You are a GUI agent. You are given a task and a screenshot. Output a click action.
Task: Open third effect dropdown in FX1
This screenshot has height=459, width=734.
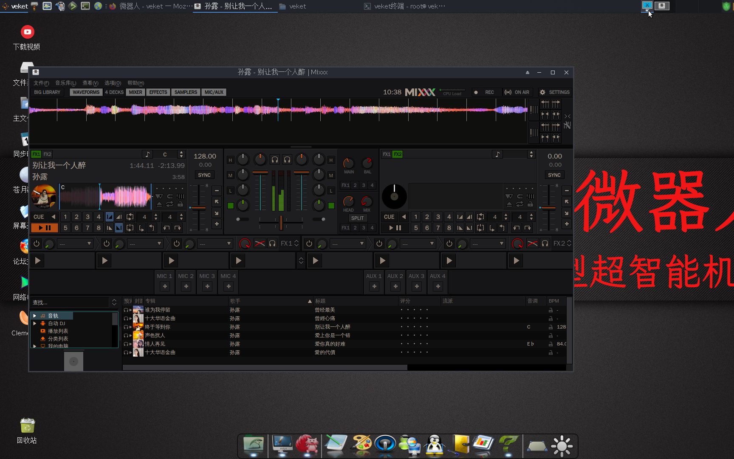tap(215, 244)
